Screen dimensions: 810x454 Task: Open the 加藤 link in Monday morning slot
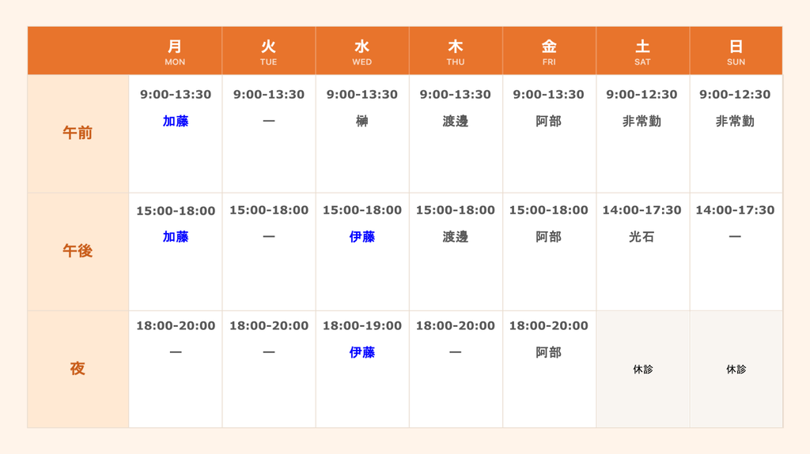pos(176,122)
